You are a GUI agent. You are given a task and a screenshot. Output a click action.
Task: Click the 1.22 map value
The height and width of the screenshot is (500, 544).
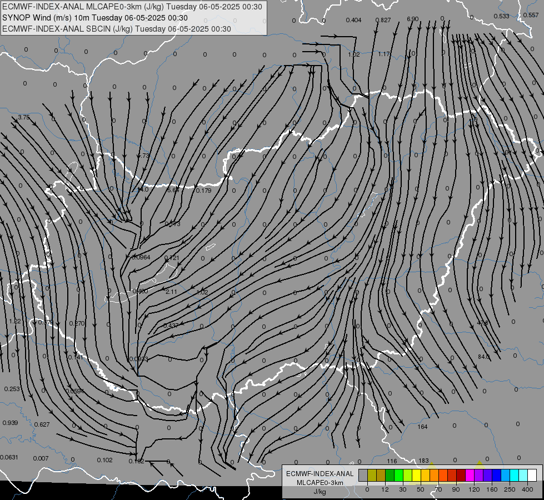pos(15,321)
